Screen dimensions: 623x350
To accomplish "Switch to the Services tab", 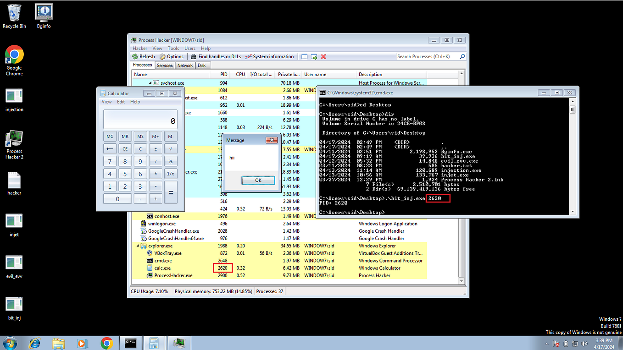I will [x=164, y=65].
